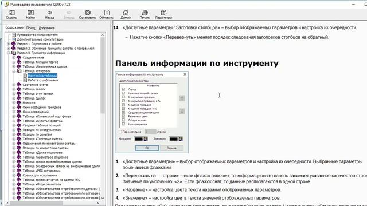The image size is (367, 206).
Task: Click the book icon beside Таблица заявок
Action: [19, 89]
